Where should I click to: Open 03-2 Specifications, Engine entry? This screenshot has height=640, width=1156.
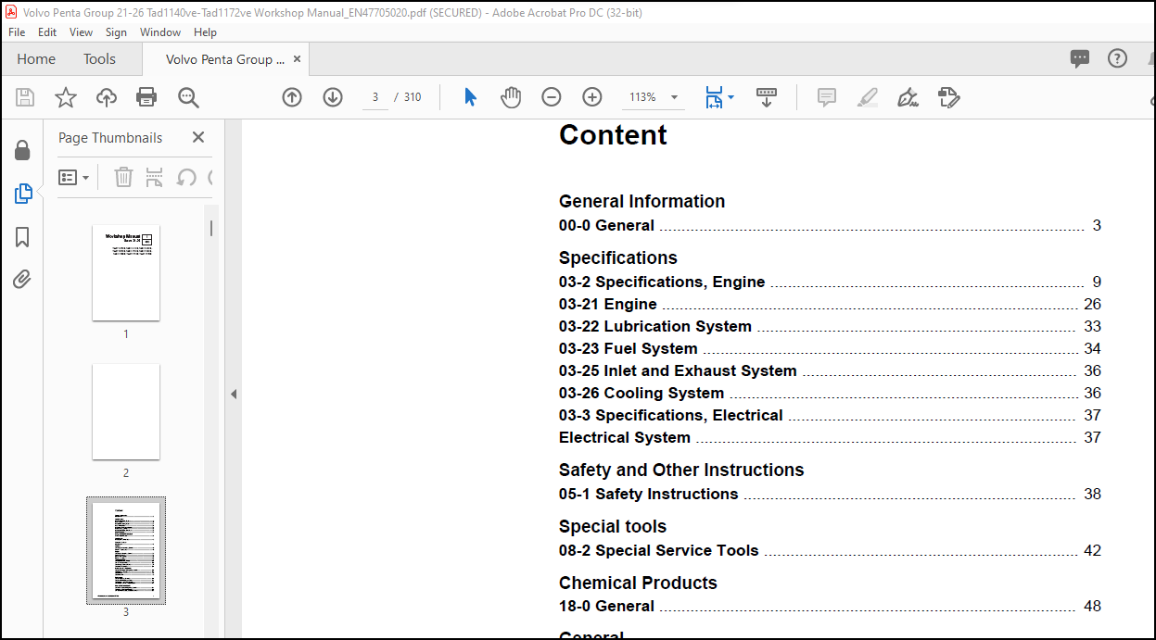coord(830,282)
